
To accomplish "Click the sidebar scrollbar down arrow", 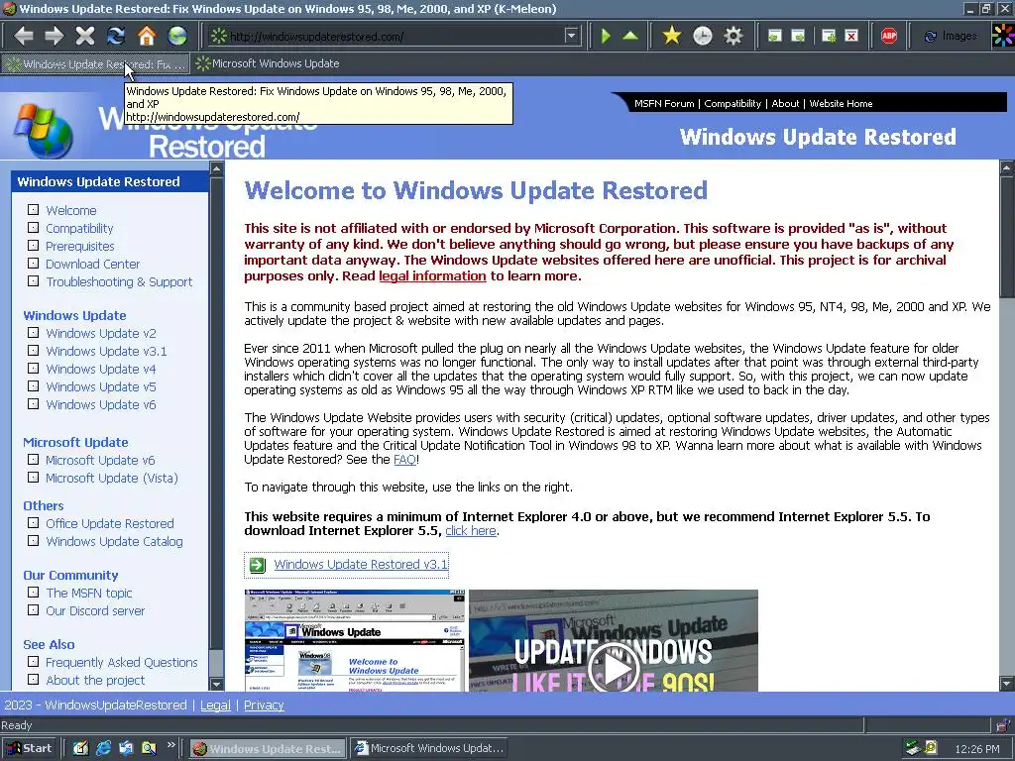I will 216,684.
